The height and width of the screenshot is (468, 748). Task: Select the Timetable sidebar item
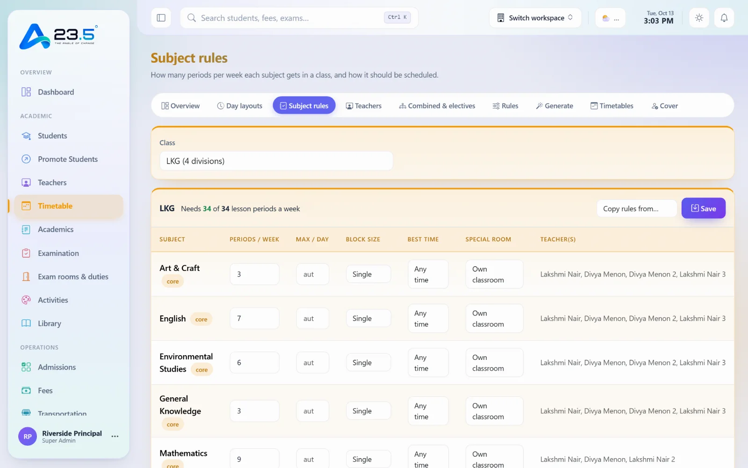[x=69, y=206]
